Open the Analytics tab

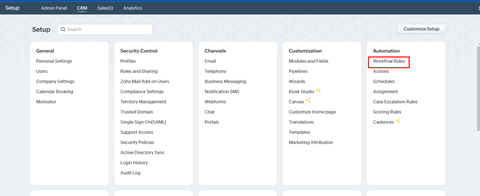coord(133,8)
